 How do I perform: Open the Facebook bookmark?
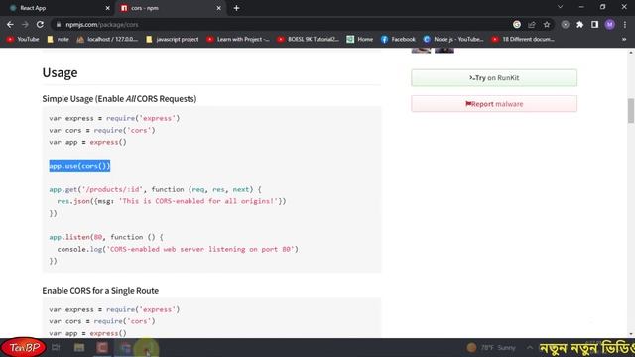(x=398, y=40)
